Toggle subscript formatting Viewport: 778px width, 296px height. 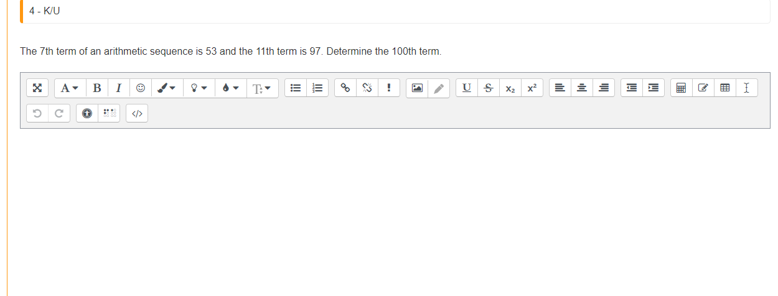click(510, 88)
